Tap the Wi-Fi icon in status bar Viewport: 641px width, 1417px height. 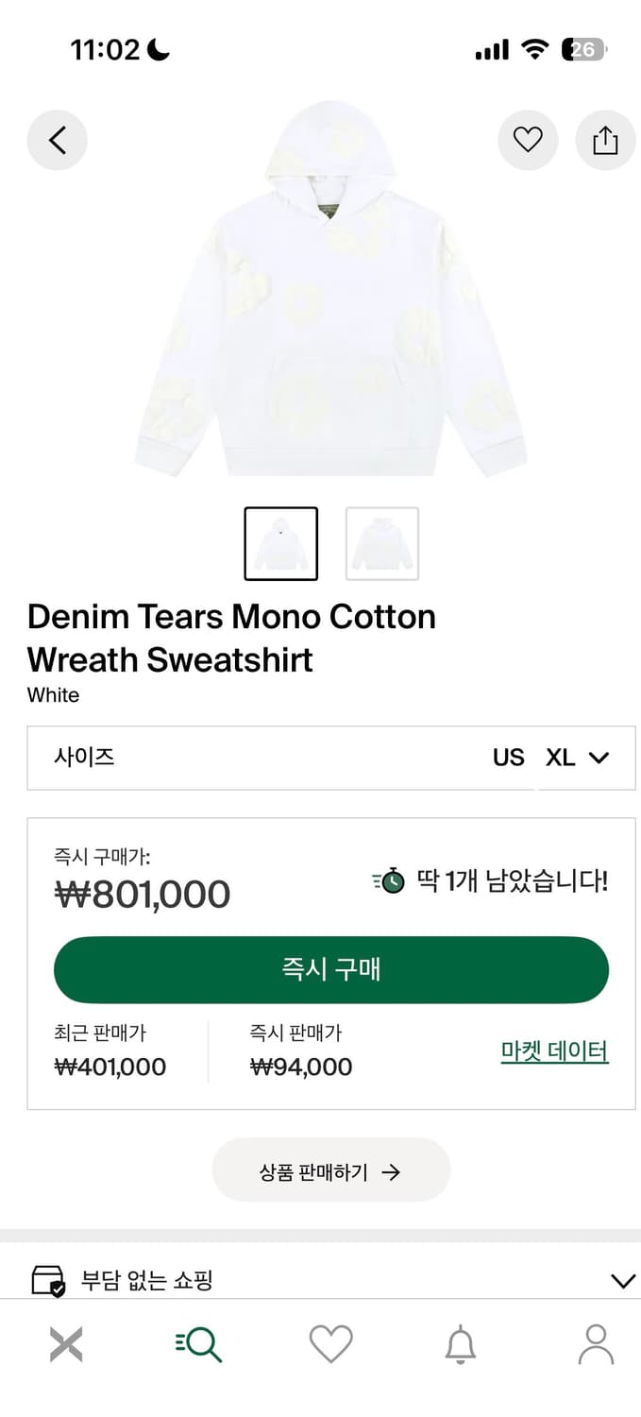534,48
